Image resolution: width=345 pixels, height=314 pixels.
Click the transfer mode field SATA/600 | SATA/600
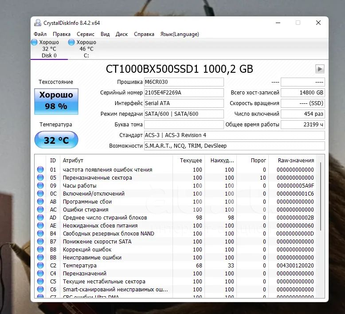pos(184,114)
